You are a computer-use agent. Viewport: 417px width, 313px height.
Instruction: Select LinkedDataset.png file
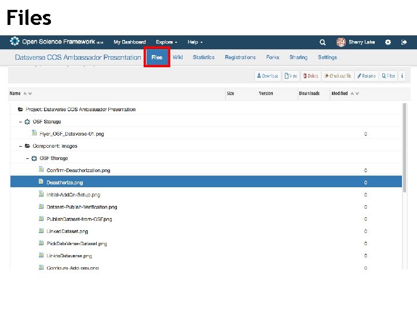pos(67,231)
